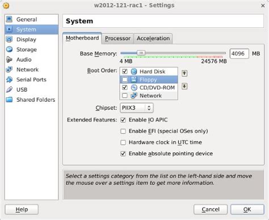Screen dimensions: 269x220
Task: Uncheck CD/DVD-ROM in boot order
Action: (125, 88)
